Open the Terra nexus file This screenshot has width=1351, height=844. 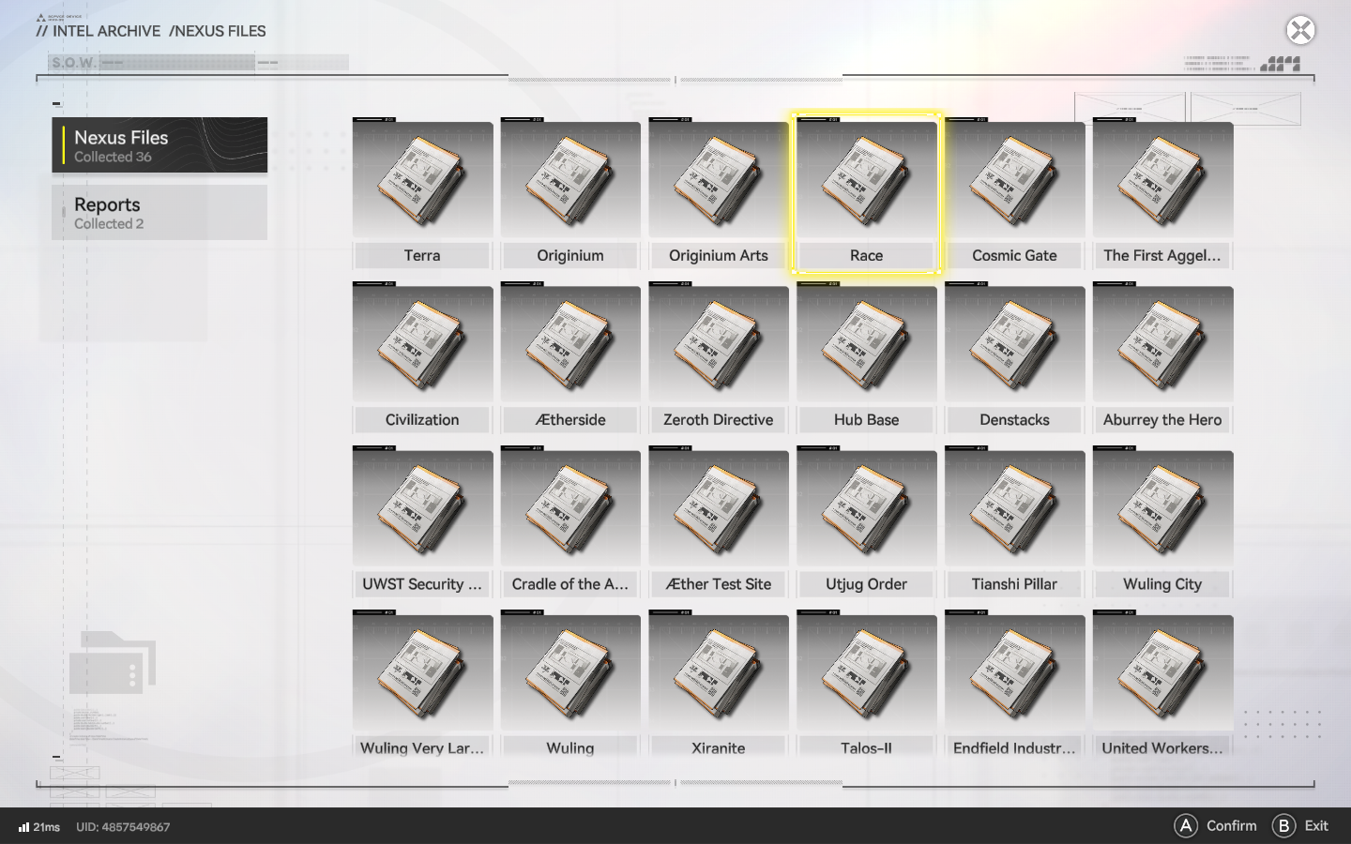[422, 194]
